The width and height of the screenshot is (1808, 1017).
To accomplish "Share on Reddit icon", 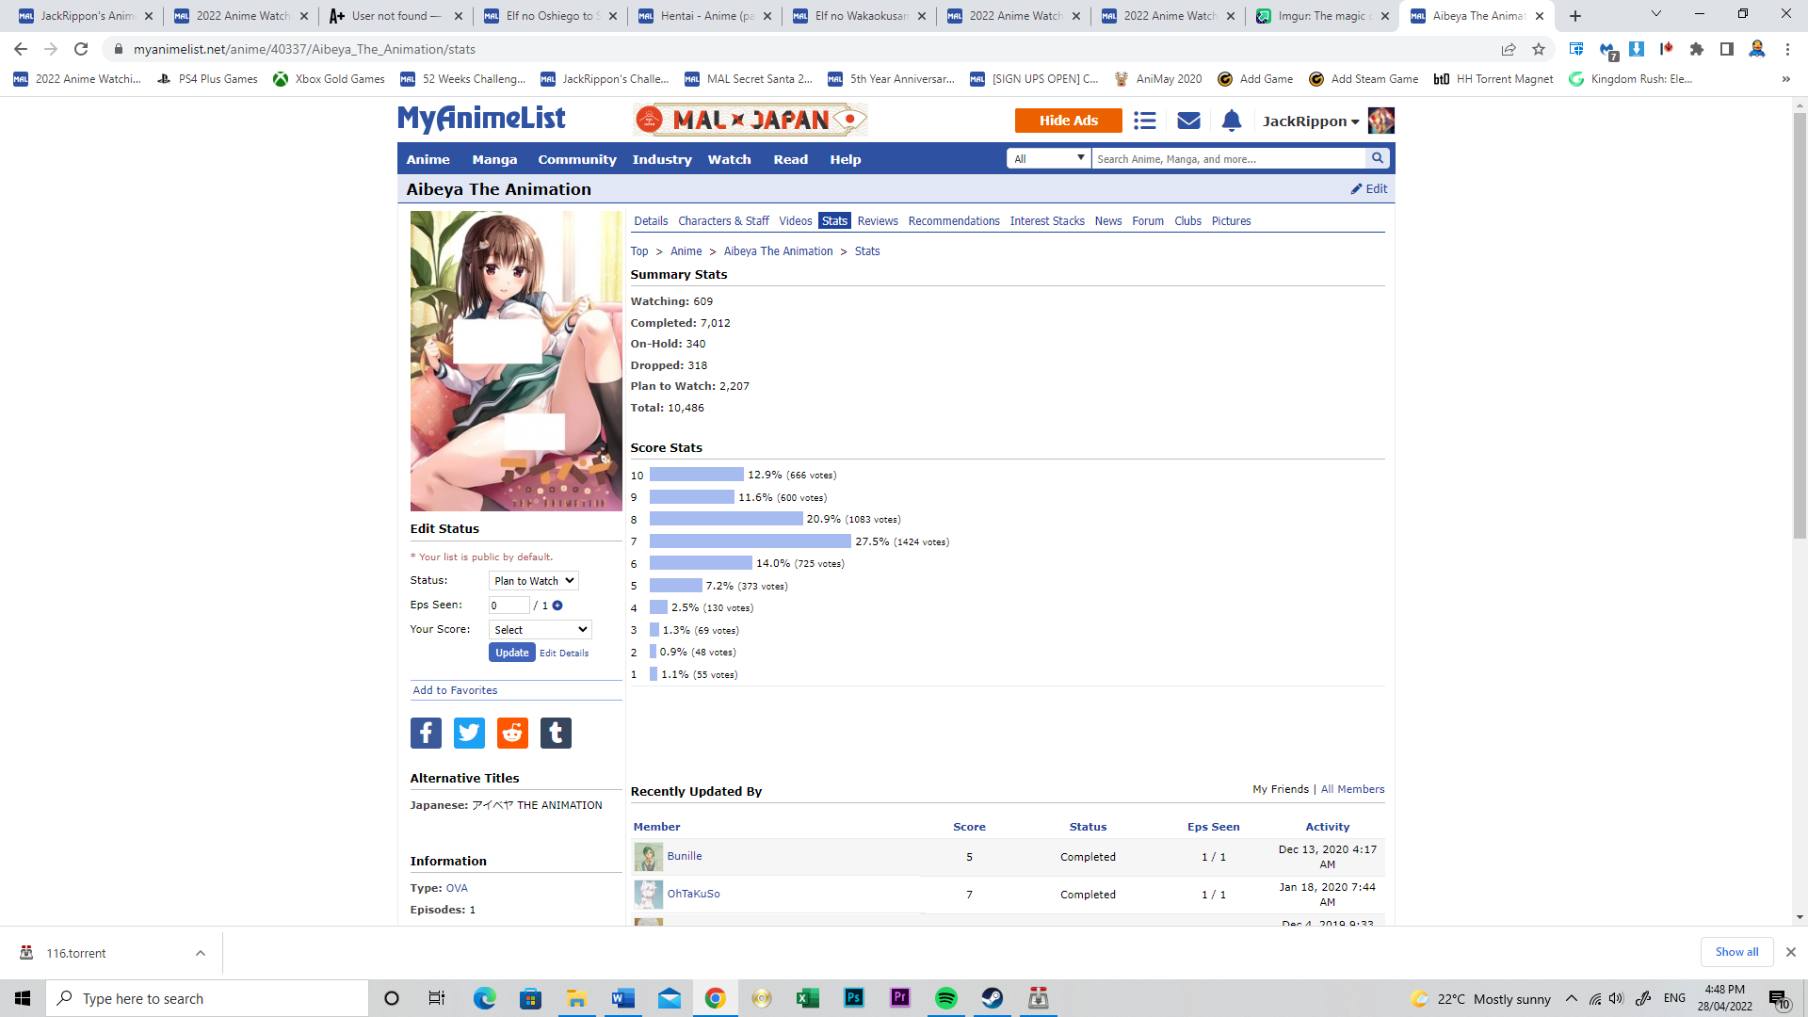I will (512, 733).
